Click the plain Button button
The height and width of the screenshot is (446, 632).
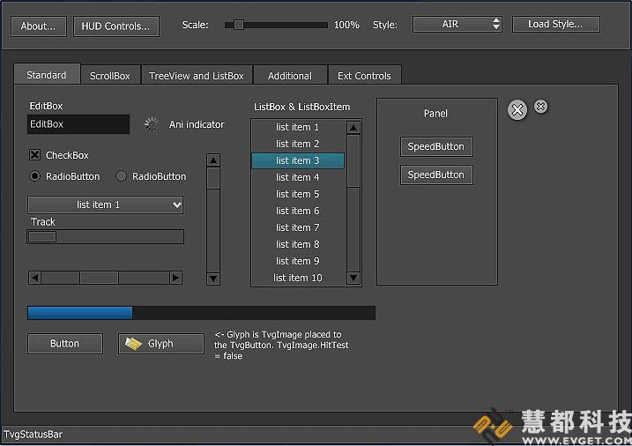[x=65, y=344]
